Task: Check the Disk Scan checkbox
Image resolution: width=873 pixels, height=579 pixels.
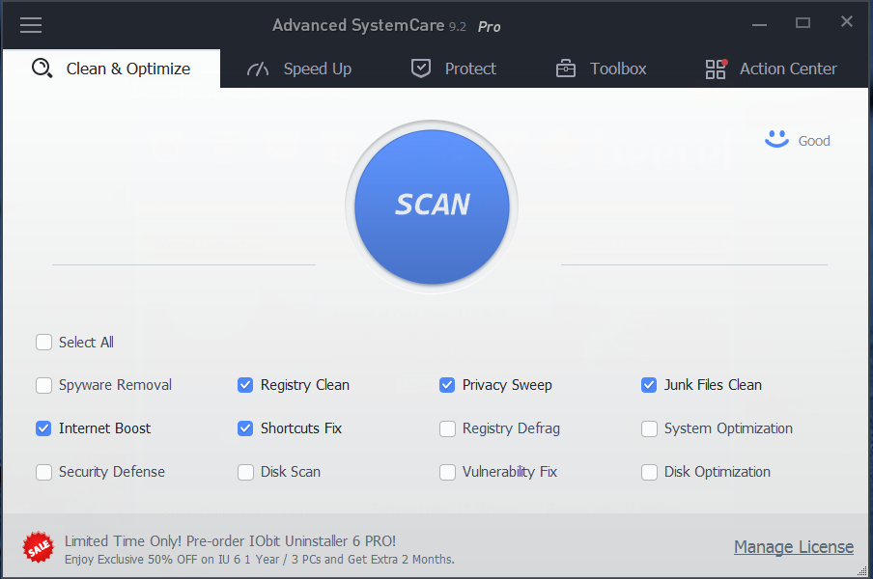Action: pos(245,472)
